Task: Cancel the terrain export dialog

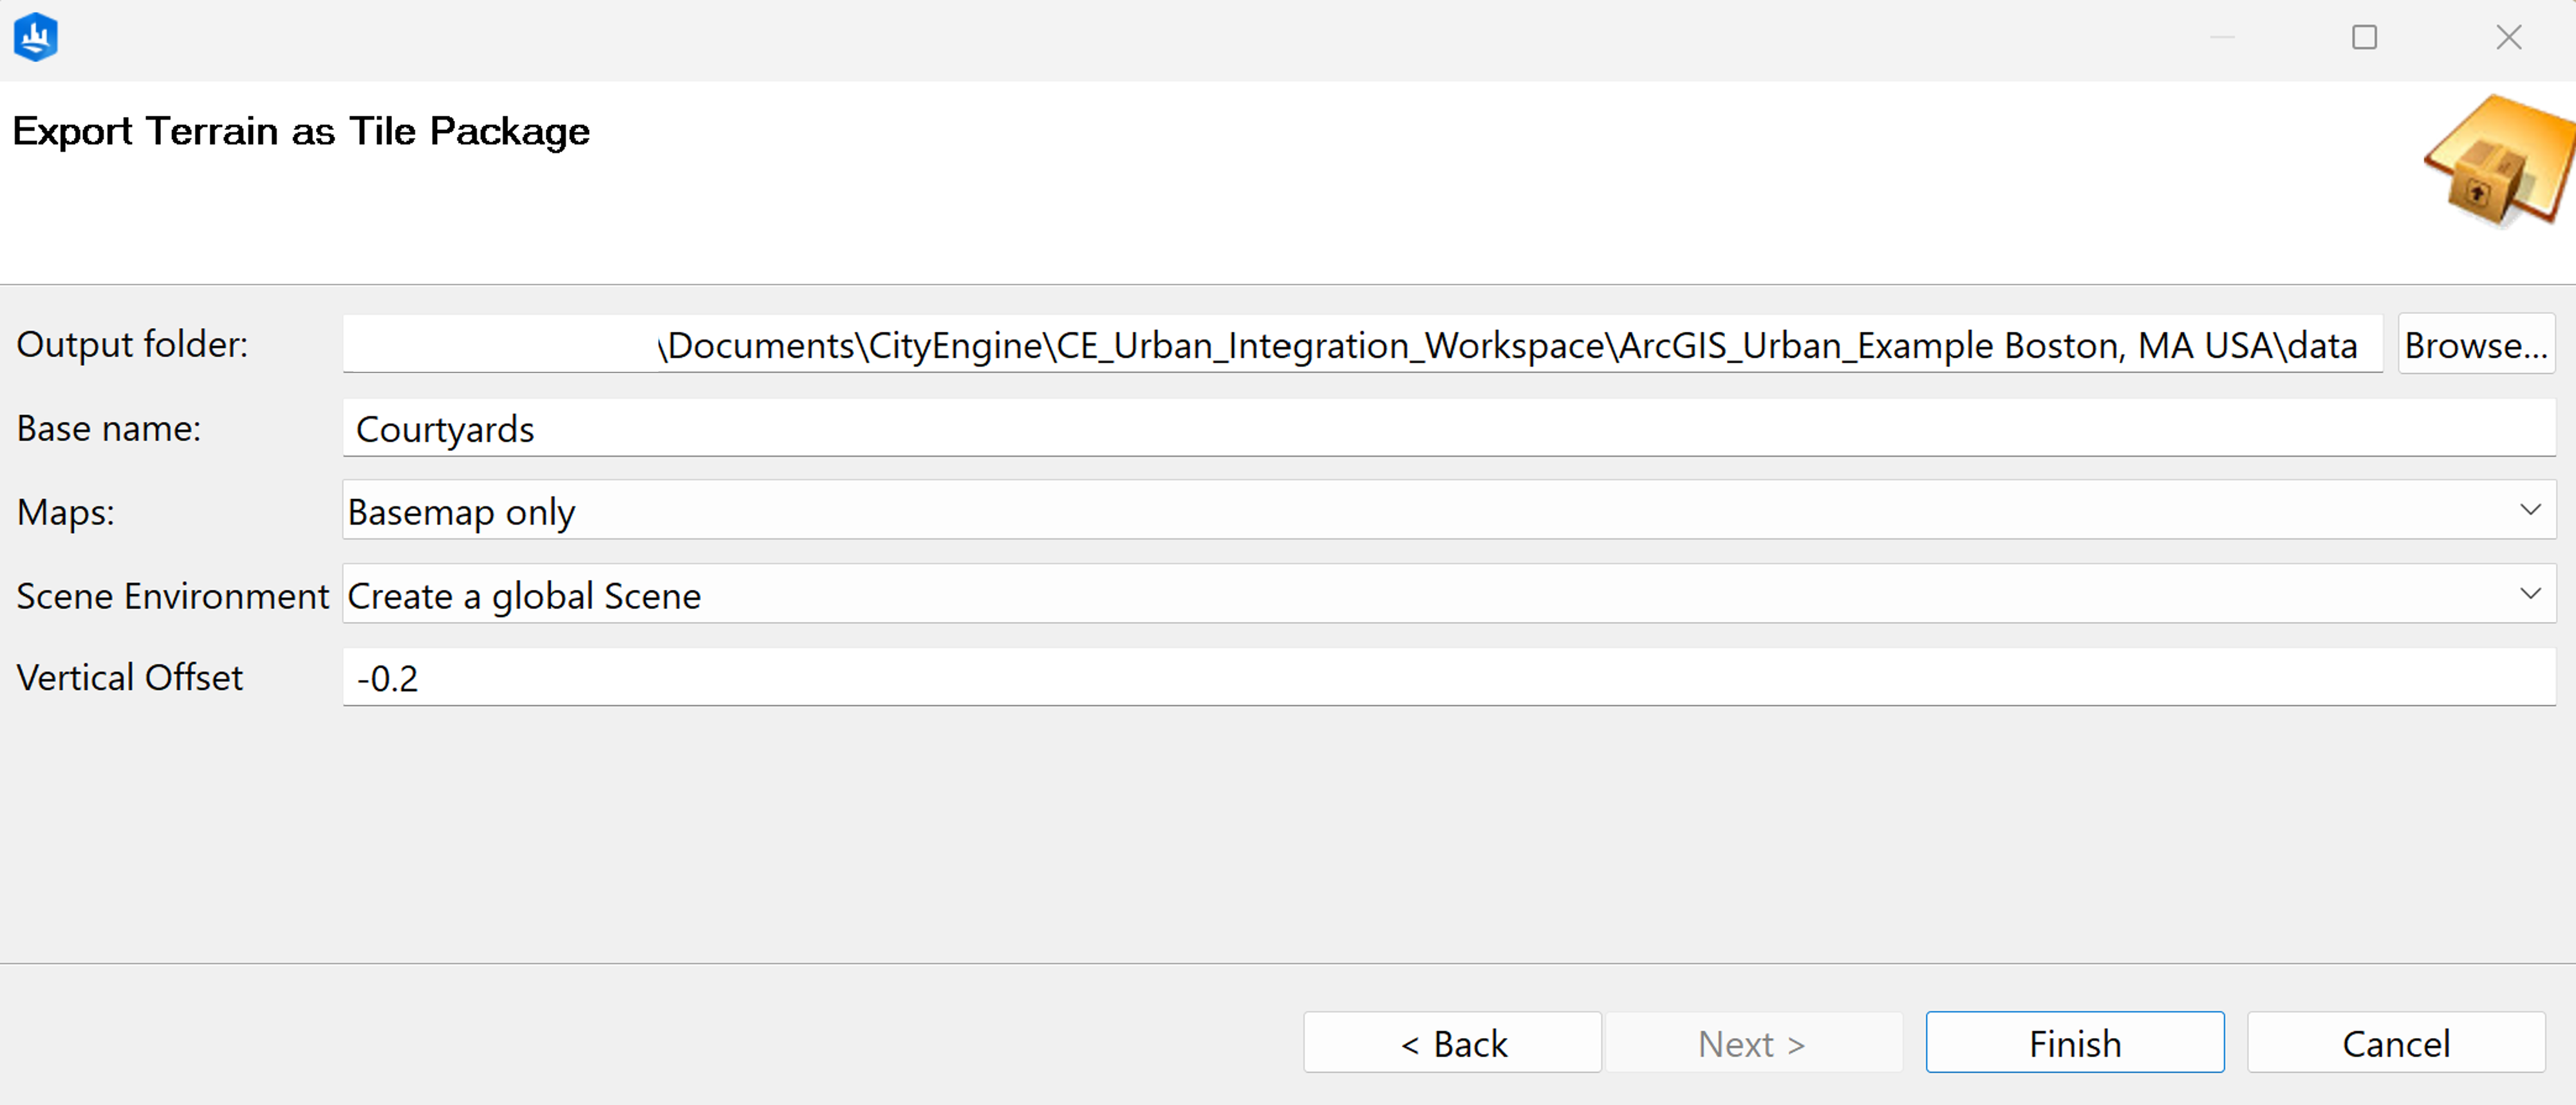Action: coord(2395,1043)
